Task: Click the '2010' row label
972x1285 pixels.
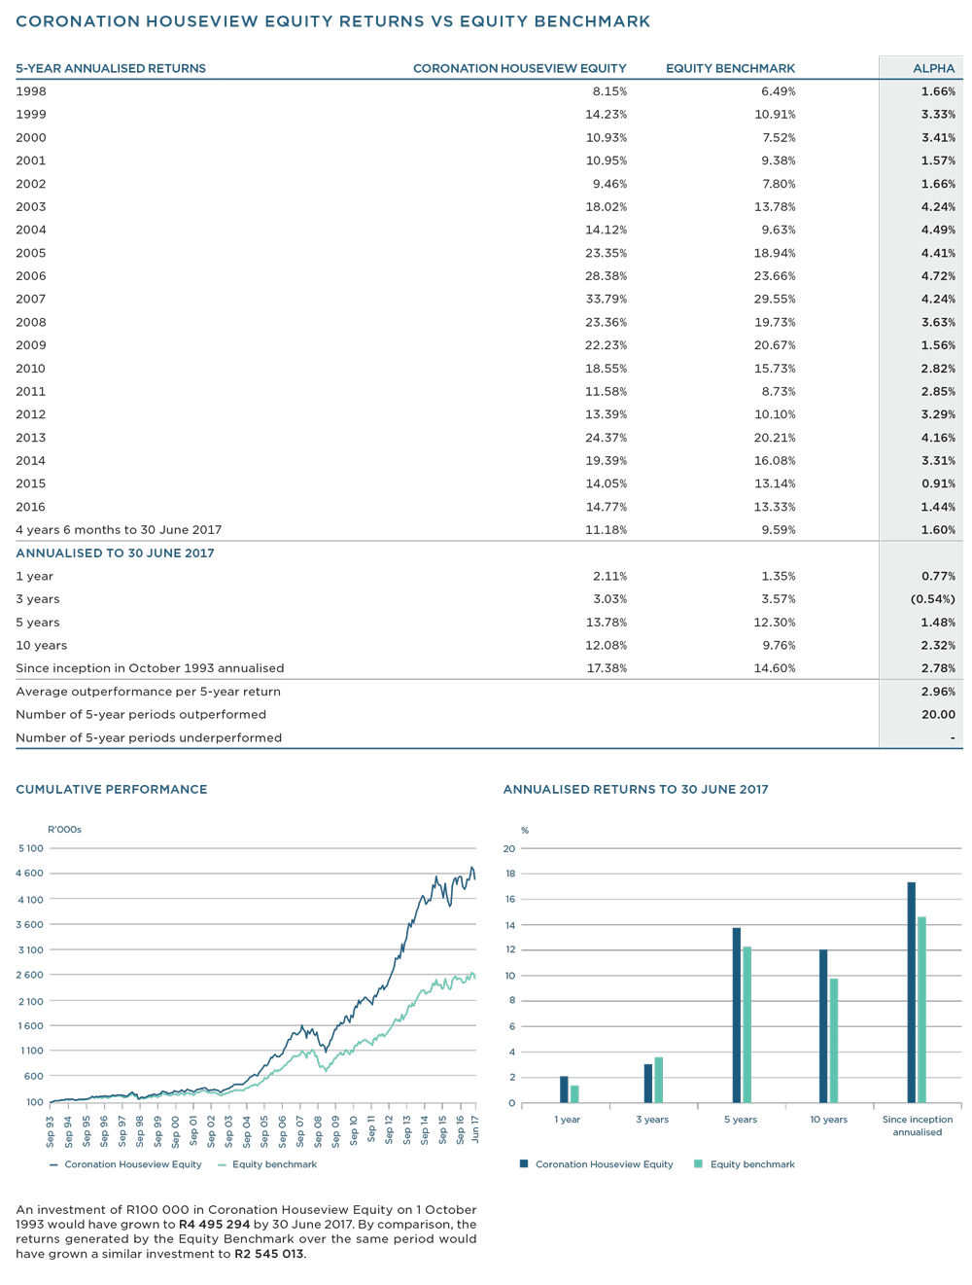Action: click(x=31, y=369)
